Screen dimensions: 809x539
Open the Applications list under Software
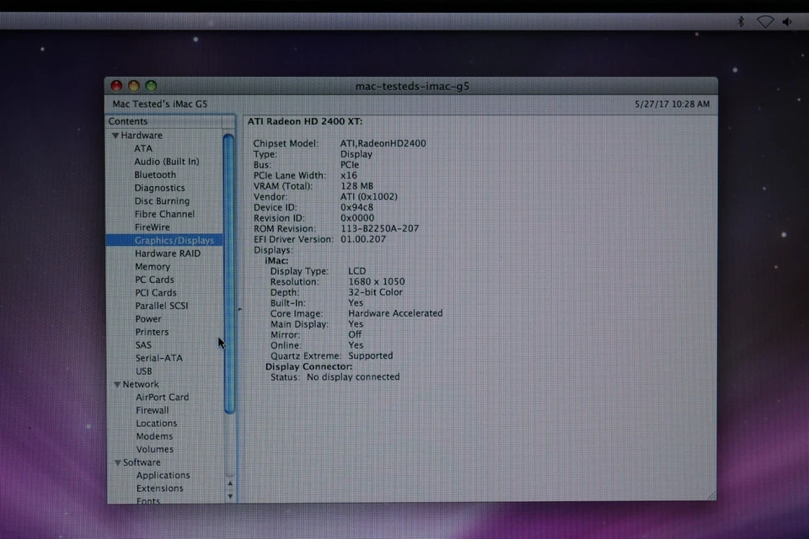pos(163,475)
